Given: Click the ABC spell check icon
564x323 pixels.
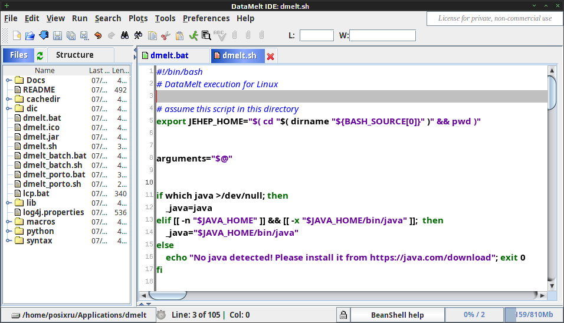Looking at the screenshot, I should tap(219, 35).
